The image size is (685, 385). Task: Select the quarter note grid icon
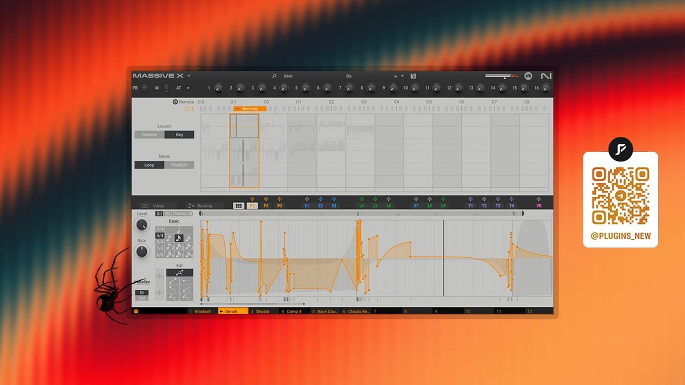coord(179,229)
